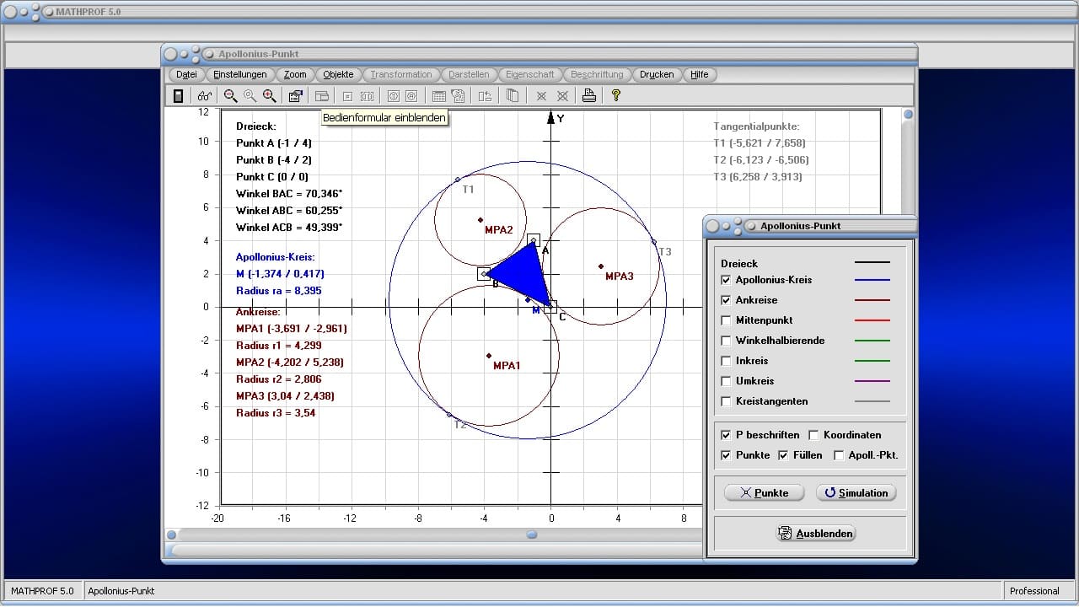
Task: Click the eyeglasses view icon
Action: point(205,96)
